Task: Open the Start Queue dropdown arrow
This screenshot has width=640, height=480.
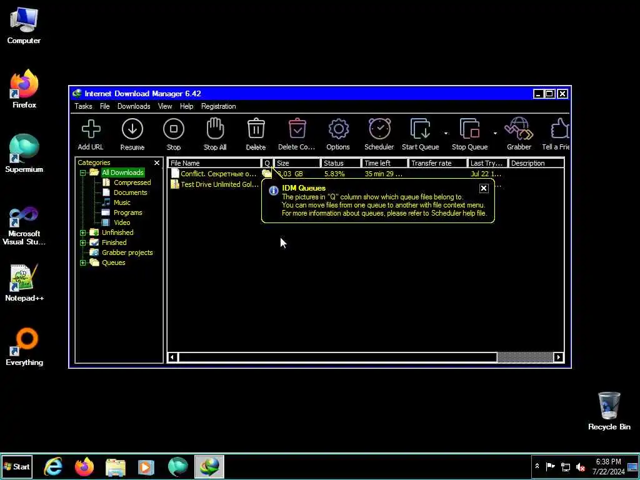Action: [x=446, y=134]
